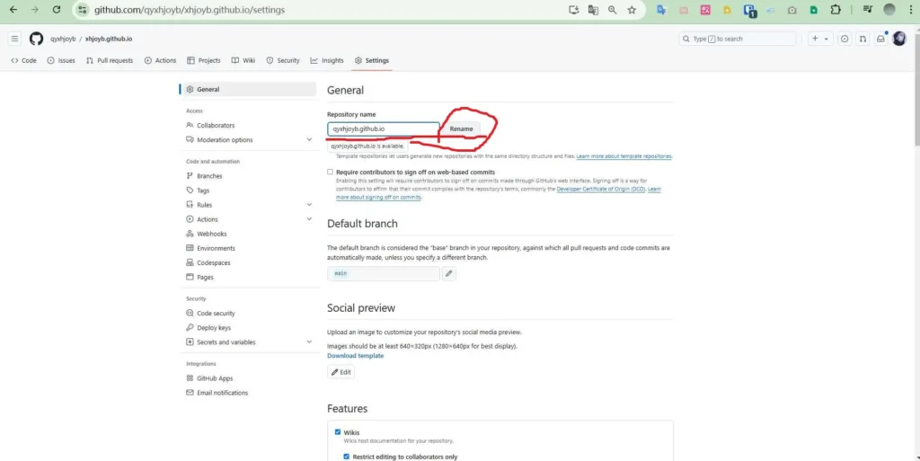Switch to the Insights tab
Screen dimensions: 920x461
[327, 60]
